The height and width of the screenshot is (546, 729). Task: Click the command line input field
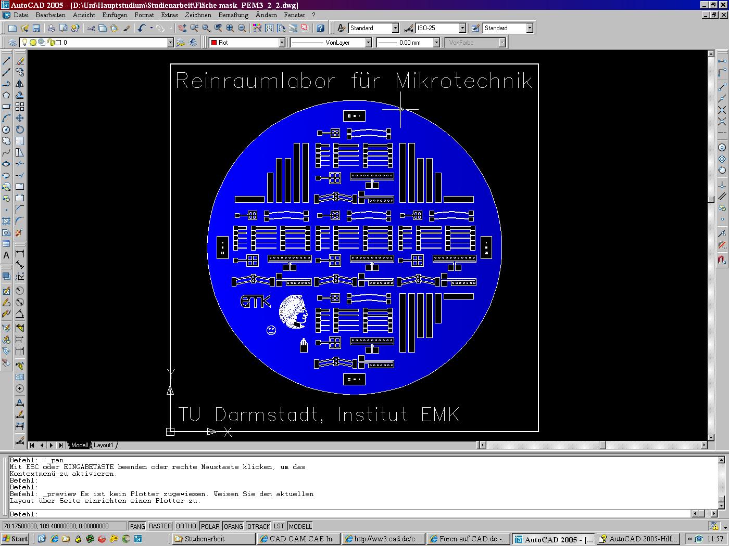pos(349,514)
